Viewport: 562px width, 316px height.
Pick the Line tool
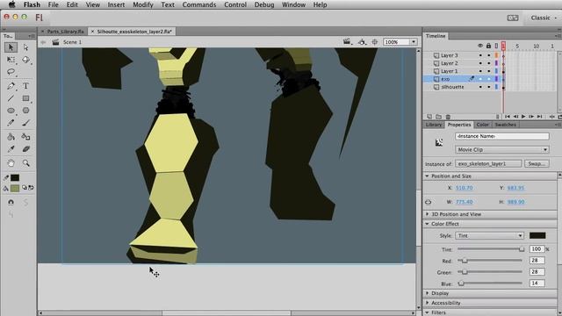tap(11, 98)
